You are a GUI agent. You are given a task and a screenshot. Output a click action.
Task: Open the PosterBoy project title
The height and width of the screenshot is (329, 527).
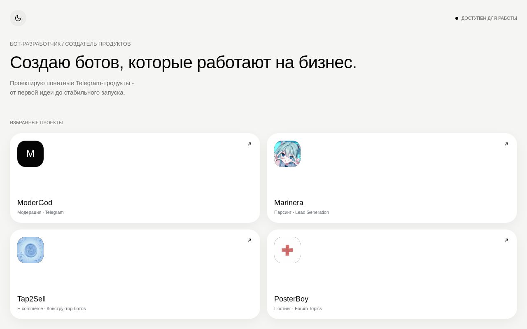[x=291, y=299]
